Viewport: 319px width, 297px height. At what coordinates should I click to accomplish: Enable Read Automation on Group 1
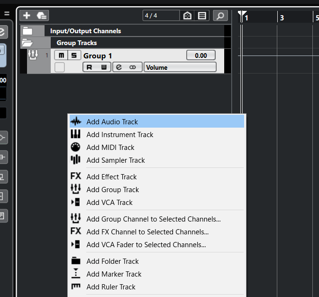89,67
